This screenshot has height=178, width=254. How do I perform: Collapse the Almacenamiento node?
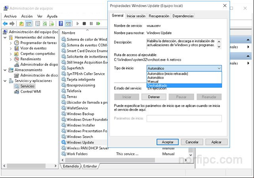pos(5,70)
